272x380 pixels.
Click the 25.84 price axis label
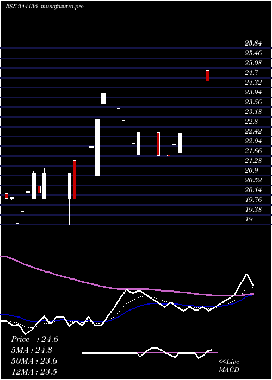coord(254,43)
